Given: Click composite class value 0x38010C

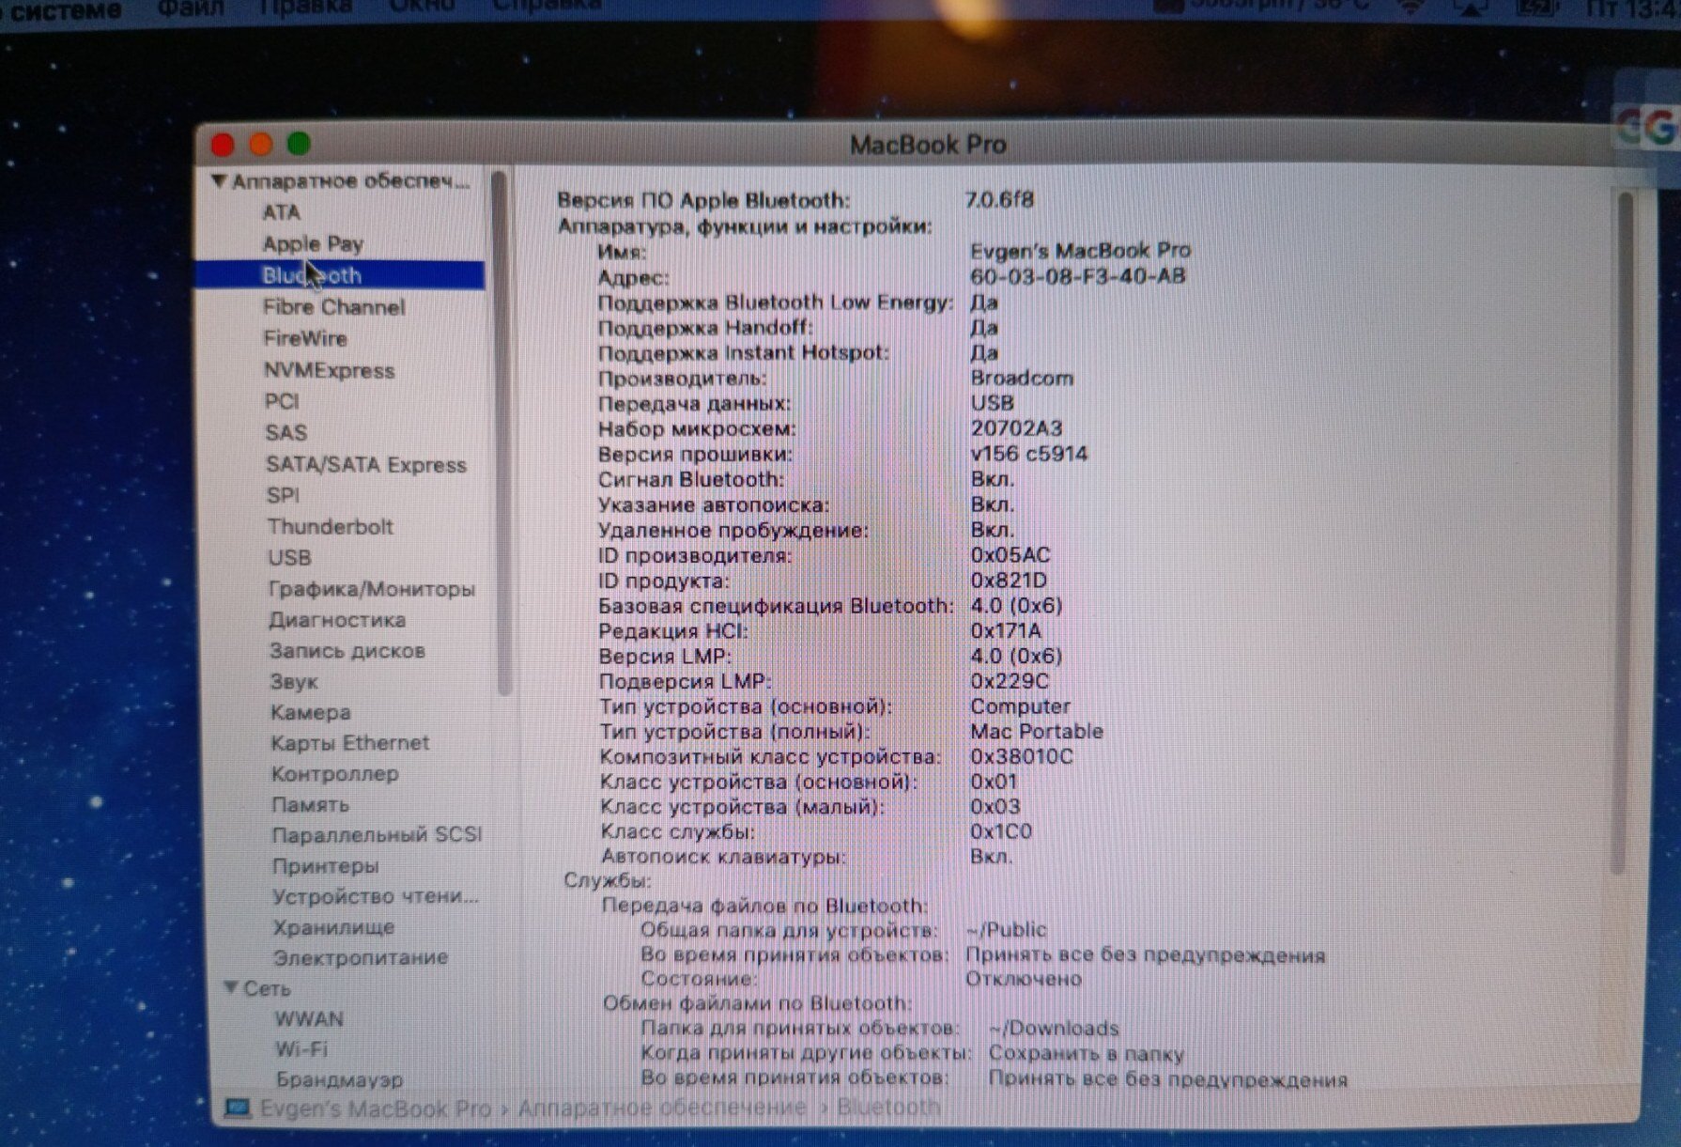Looking at the screenshot, I should 1021,756.
